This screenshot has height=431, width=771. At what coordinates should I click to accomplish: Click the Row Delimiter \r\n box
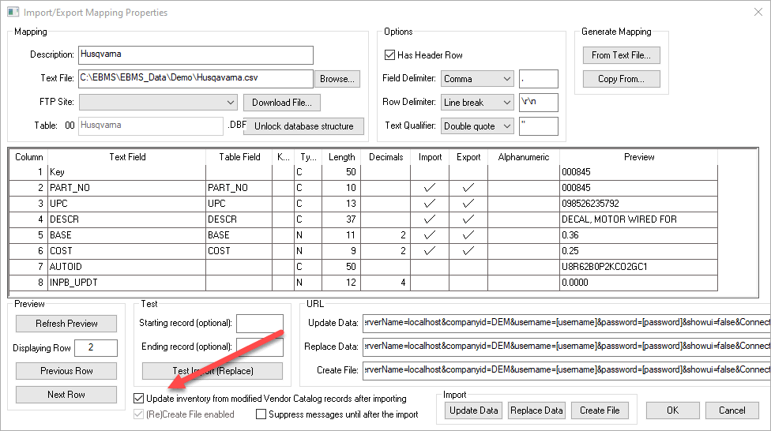(539, 102)
